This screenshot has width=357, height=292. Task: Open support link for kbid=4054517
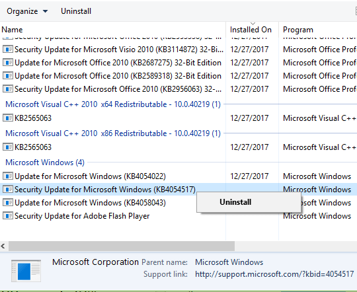[274, 274]
